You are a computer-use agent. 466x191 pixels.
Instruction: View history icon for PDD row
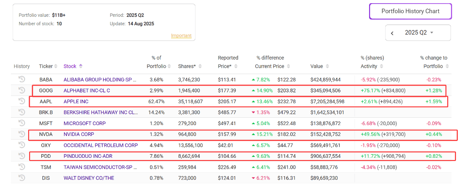click(x=21, y=156)
